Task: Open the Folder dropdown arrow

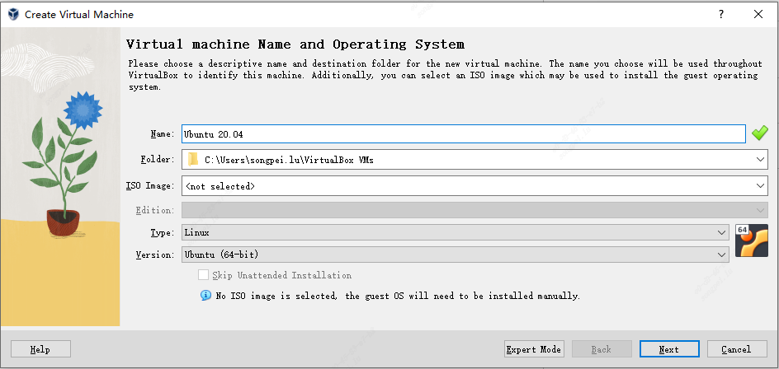Action: (x=760, y=160)
